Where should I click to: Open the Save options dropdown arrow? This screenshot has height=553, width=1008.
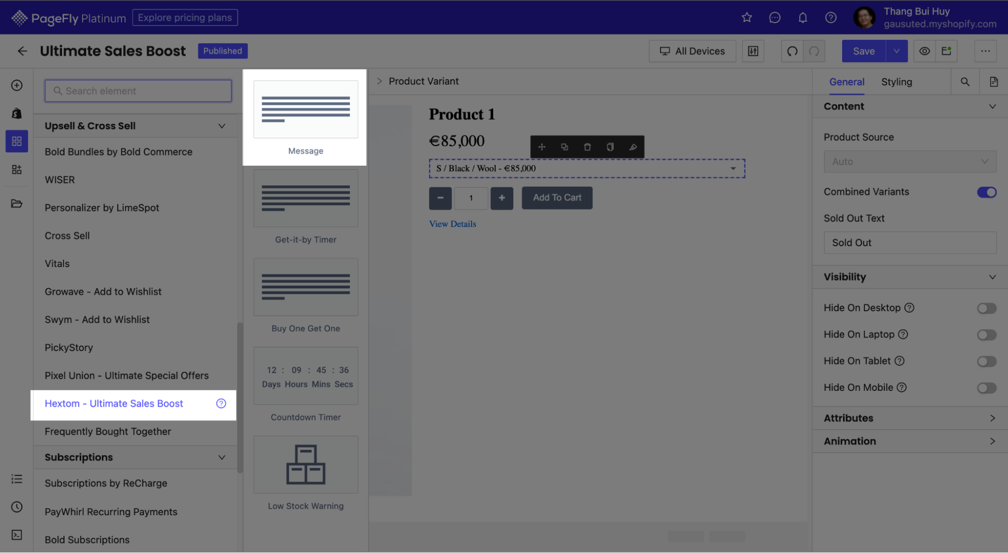[896, 51]
